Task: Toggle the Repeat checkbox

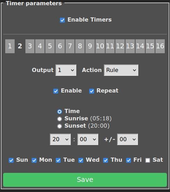Action: 92,91
